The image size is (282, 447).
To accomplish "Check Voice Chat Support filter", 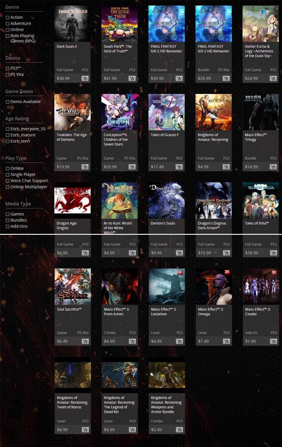I will (x=8, y=181).
